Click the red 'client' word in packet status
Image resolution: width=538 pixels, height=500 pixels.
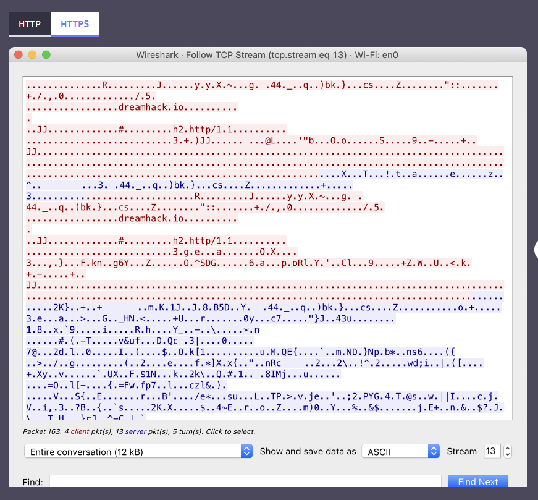tap(80, 431)
